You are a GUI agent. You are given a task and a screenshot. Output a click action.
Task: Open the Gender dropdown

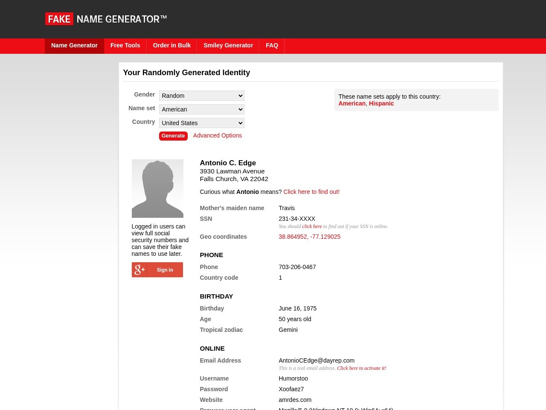[x=202, y=96]
